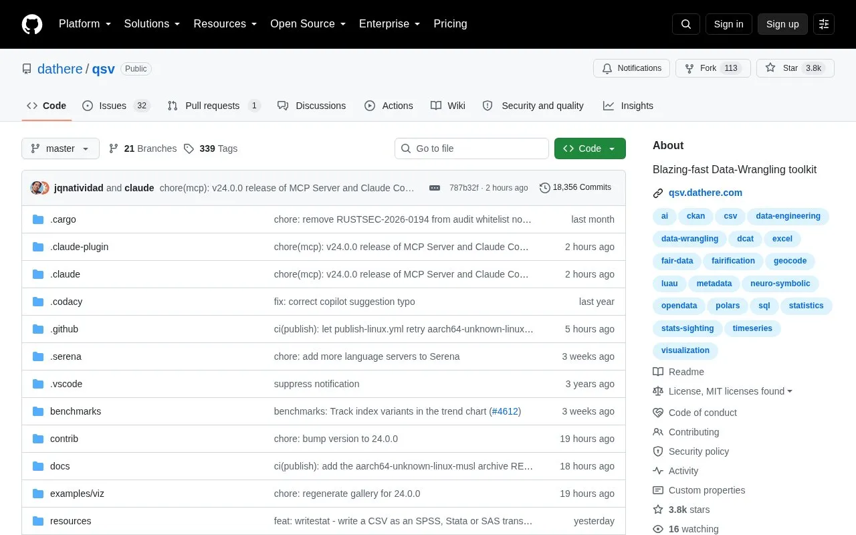This screenshot has width=856, height=535.
Task: Open Readme from the About sidebar
Action: (x=679, y=372)
